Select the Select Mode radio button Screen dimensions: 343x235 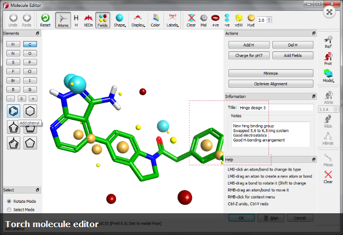(9, 210)
